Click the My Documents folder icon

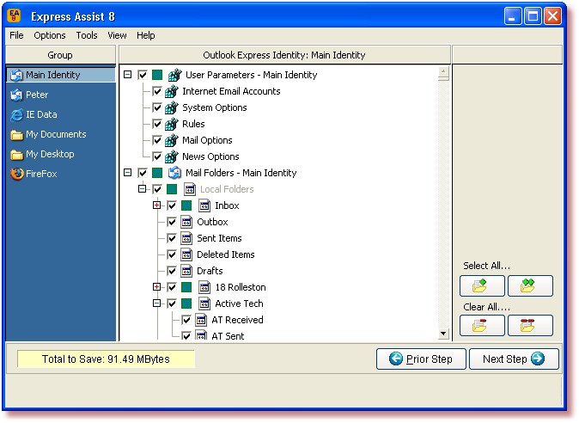16,135
